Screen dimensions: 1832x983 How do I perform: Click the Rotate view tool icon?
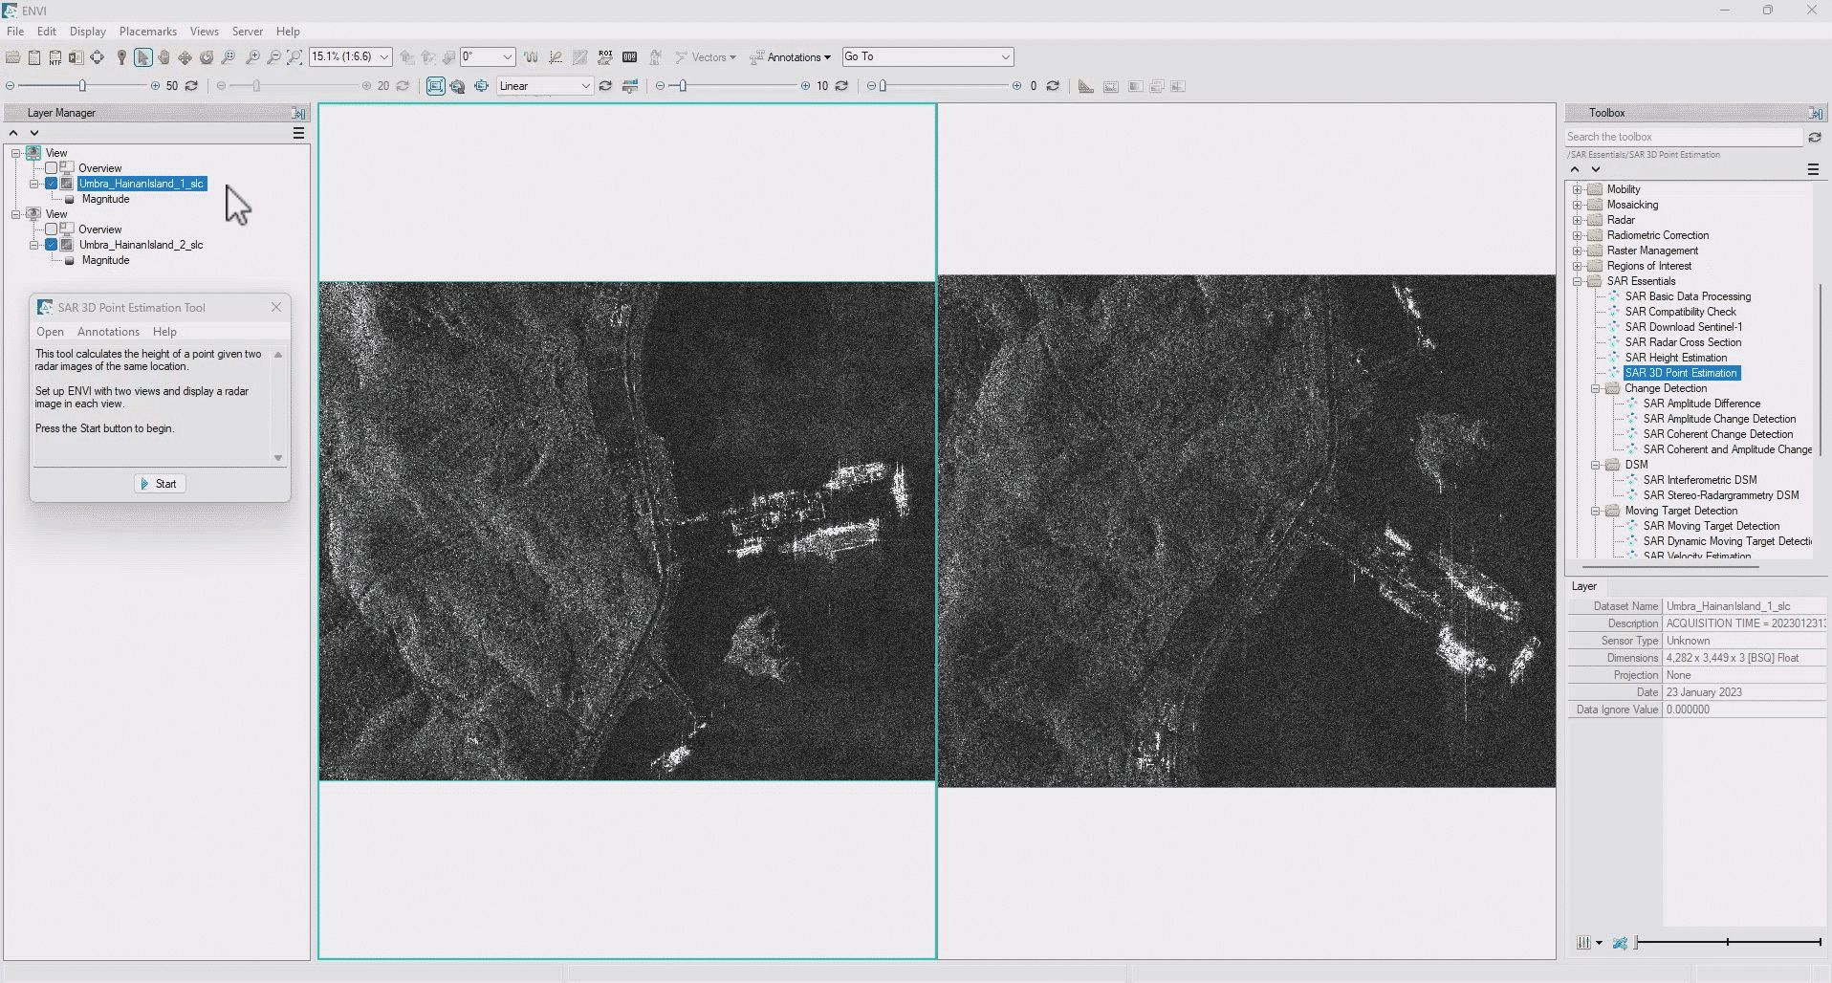pyautogui.click(x=206, y=57)
